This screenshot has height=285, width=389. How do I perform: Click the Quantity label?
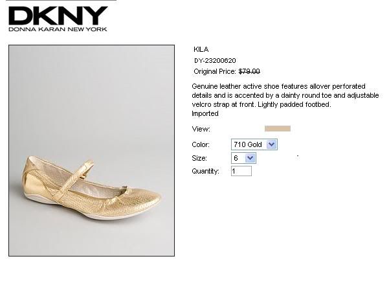[205, 171]
